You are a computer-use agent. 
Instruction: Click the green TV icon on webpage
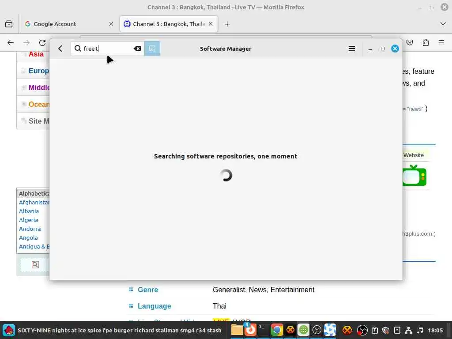(414, 176)
